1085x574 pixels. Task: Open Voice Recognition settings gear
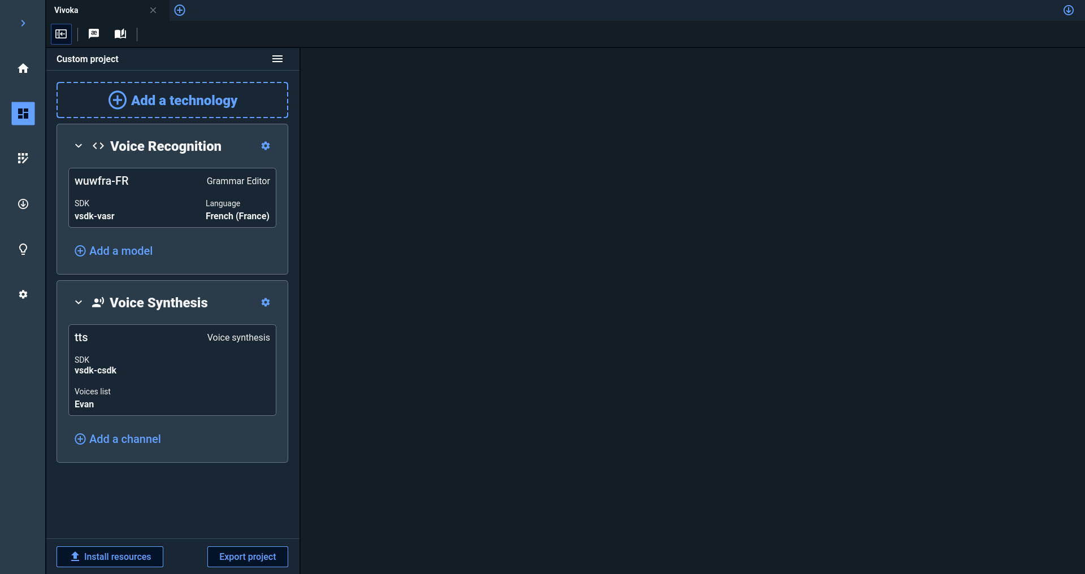(x=266, y=146)
